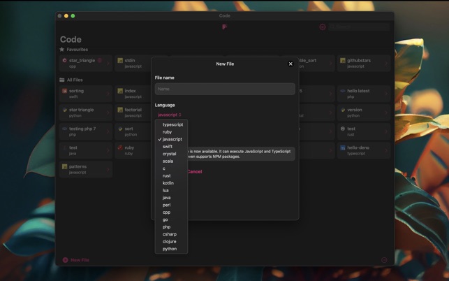Open the javascript language selector
The height and width of the screenshot is (281, 449).
coord(169,115)
